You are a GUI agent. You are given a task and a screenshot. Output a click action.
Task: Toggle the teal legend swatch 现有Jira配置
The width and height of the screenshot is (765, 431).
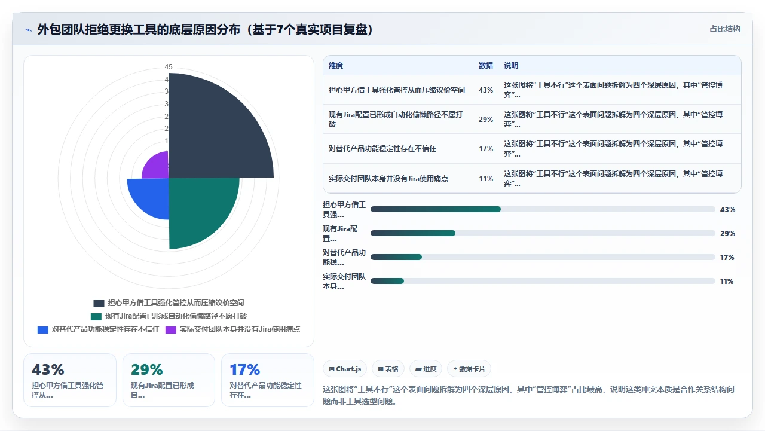[96, 316]
